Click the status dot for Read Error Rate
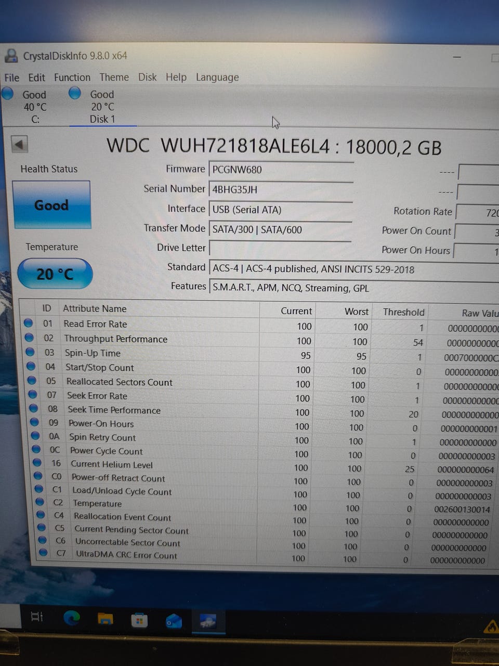The height and width of the screenshot is (666, 499). [28, 323]
